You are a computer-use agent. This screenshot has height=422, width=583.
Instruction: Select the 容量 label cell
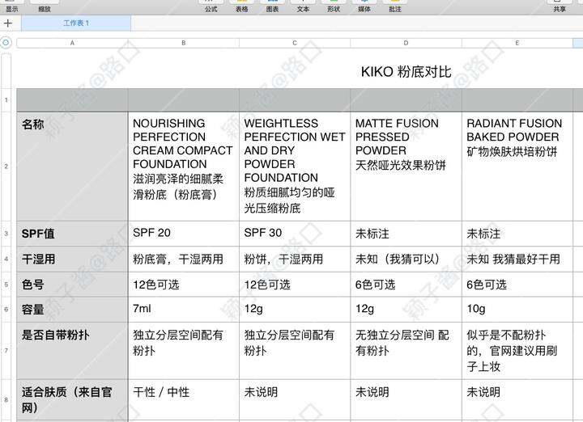point(73,309)
